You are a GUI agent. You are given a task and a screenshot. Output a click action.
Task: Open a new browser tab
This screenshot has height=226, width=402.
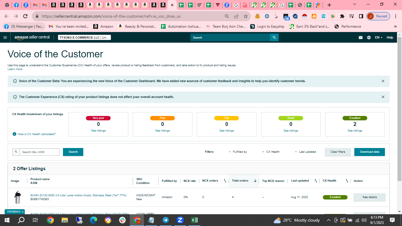point(329,5)
